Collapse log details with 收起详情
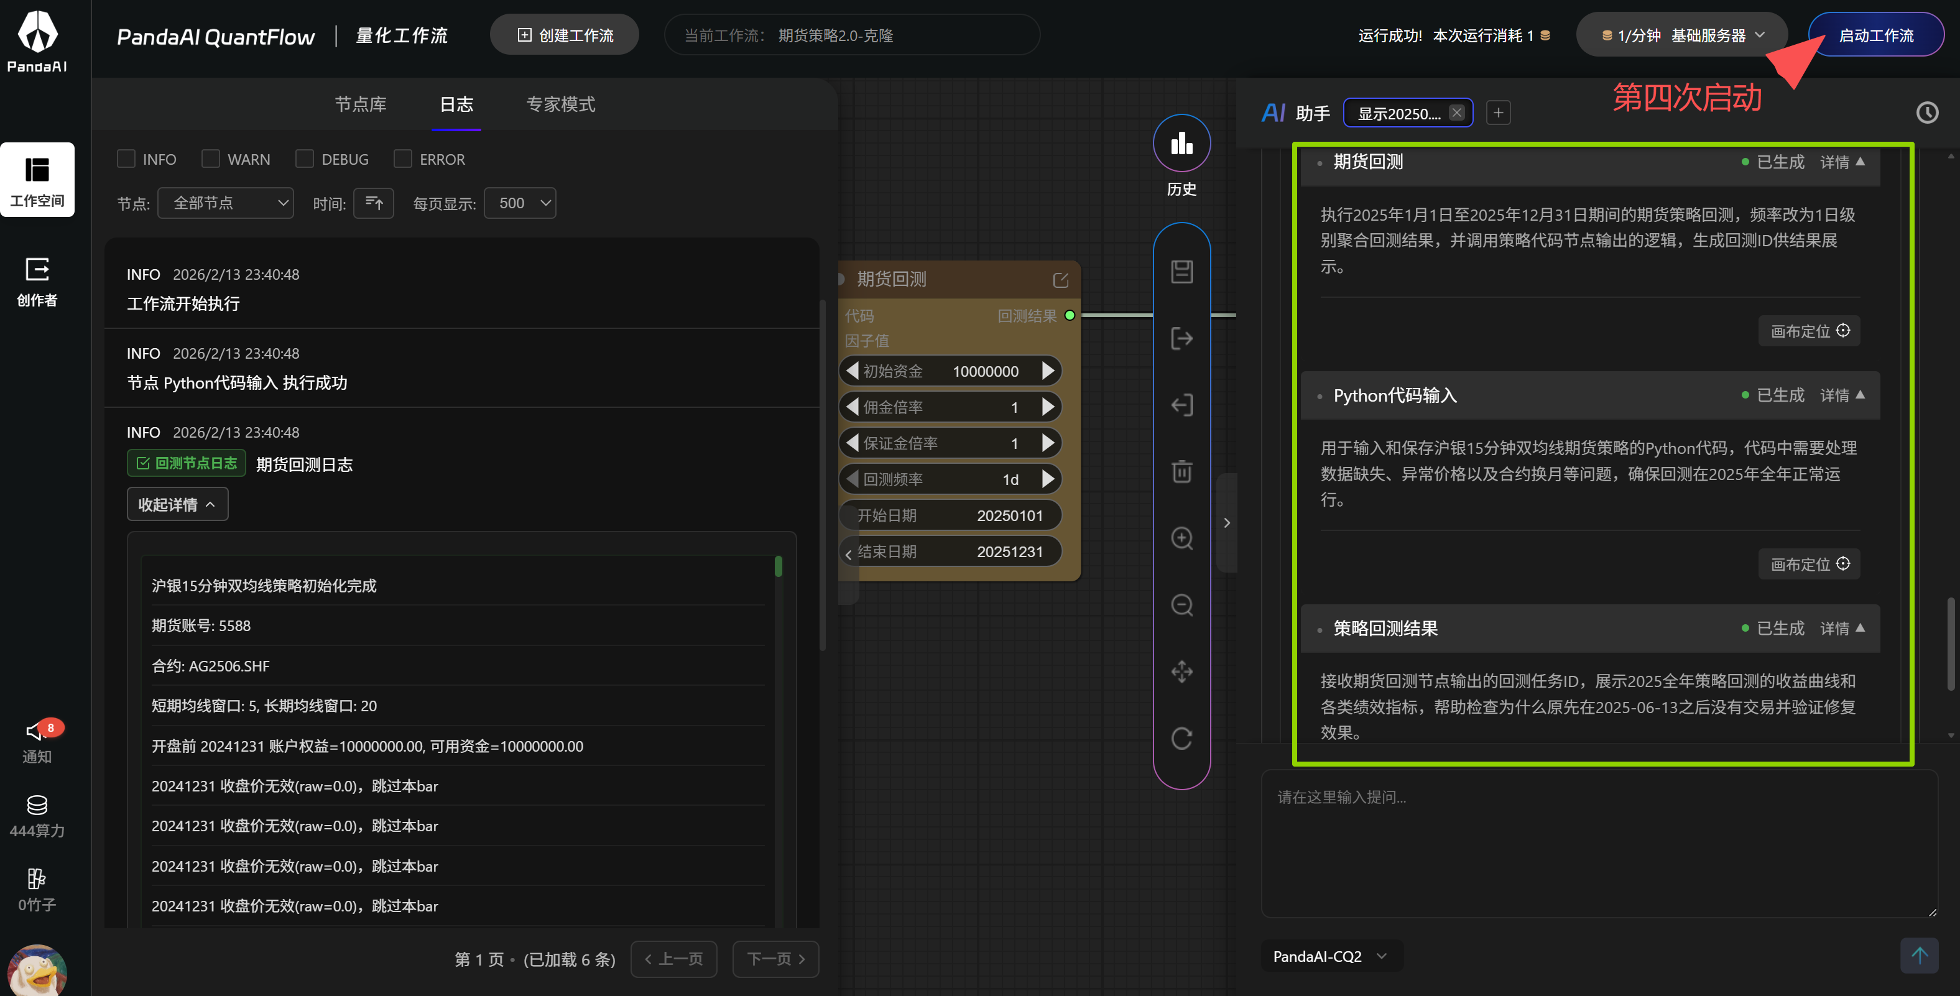Viewport: 1960px width, 996px height. point(177,504)
